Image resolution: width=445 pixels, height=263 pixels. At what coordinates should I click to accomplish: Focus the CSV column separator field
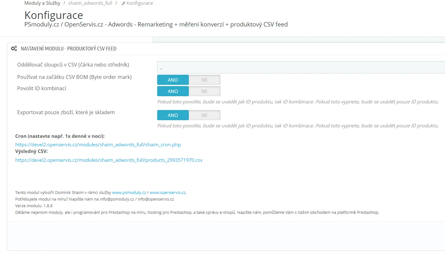(300, 67)
